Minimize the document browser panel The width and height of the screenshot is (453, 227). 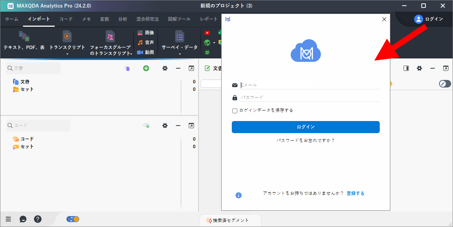[x=433, y=68]
